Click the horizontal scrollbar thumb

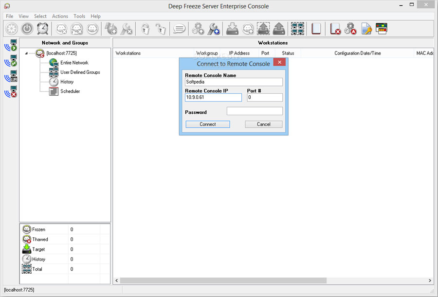223,280
